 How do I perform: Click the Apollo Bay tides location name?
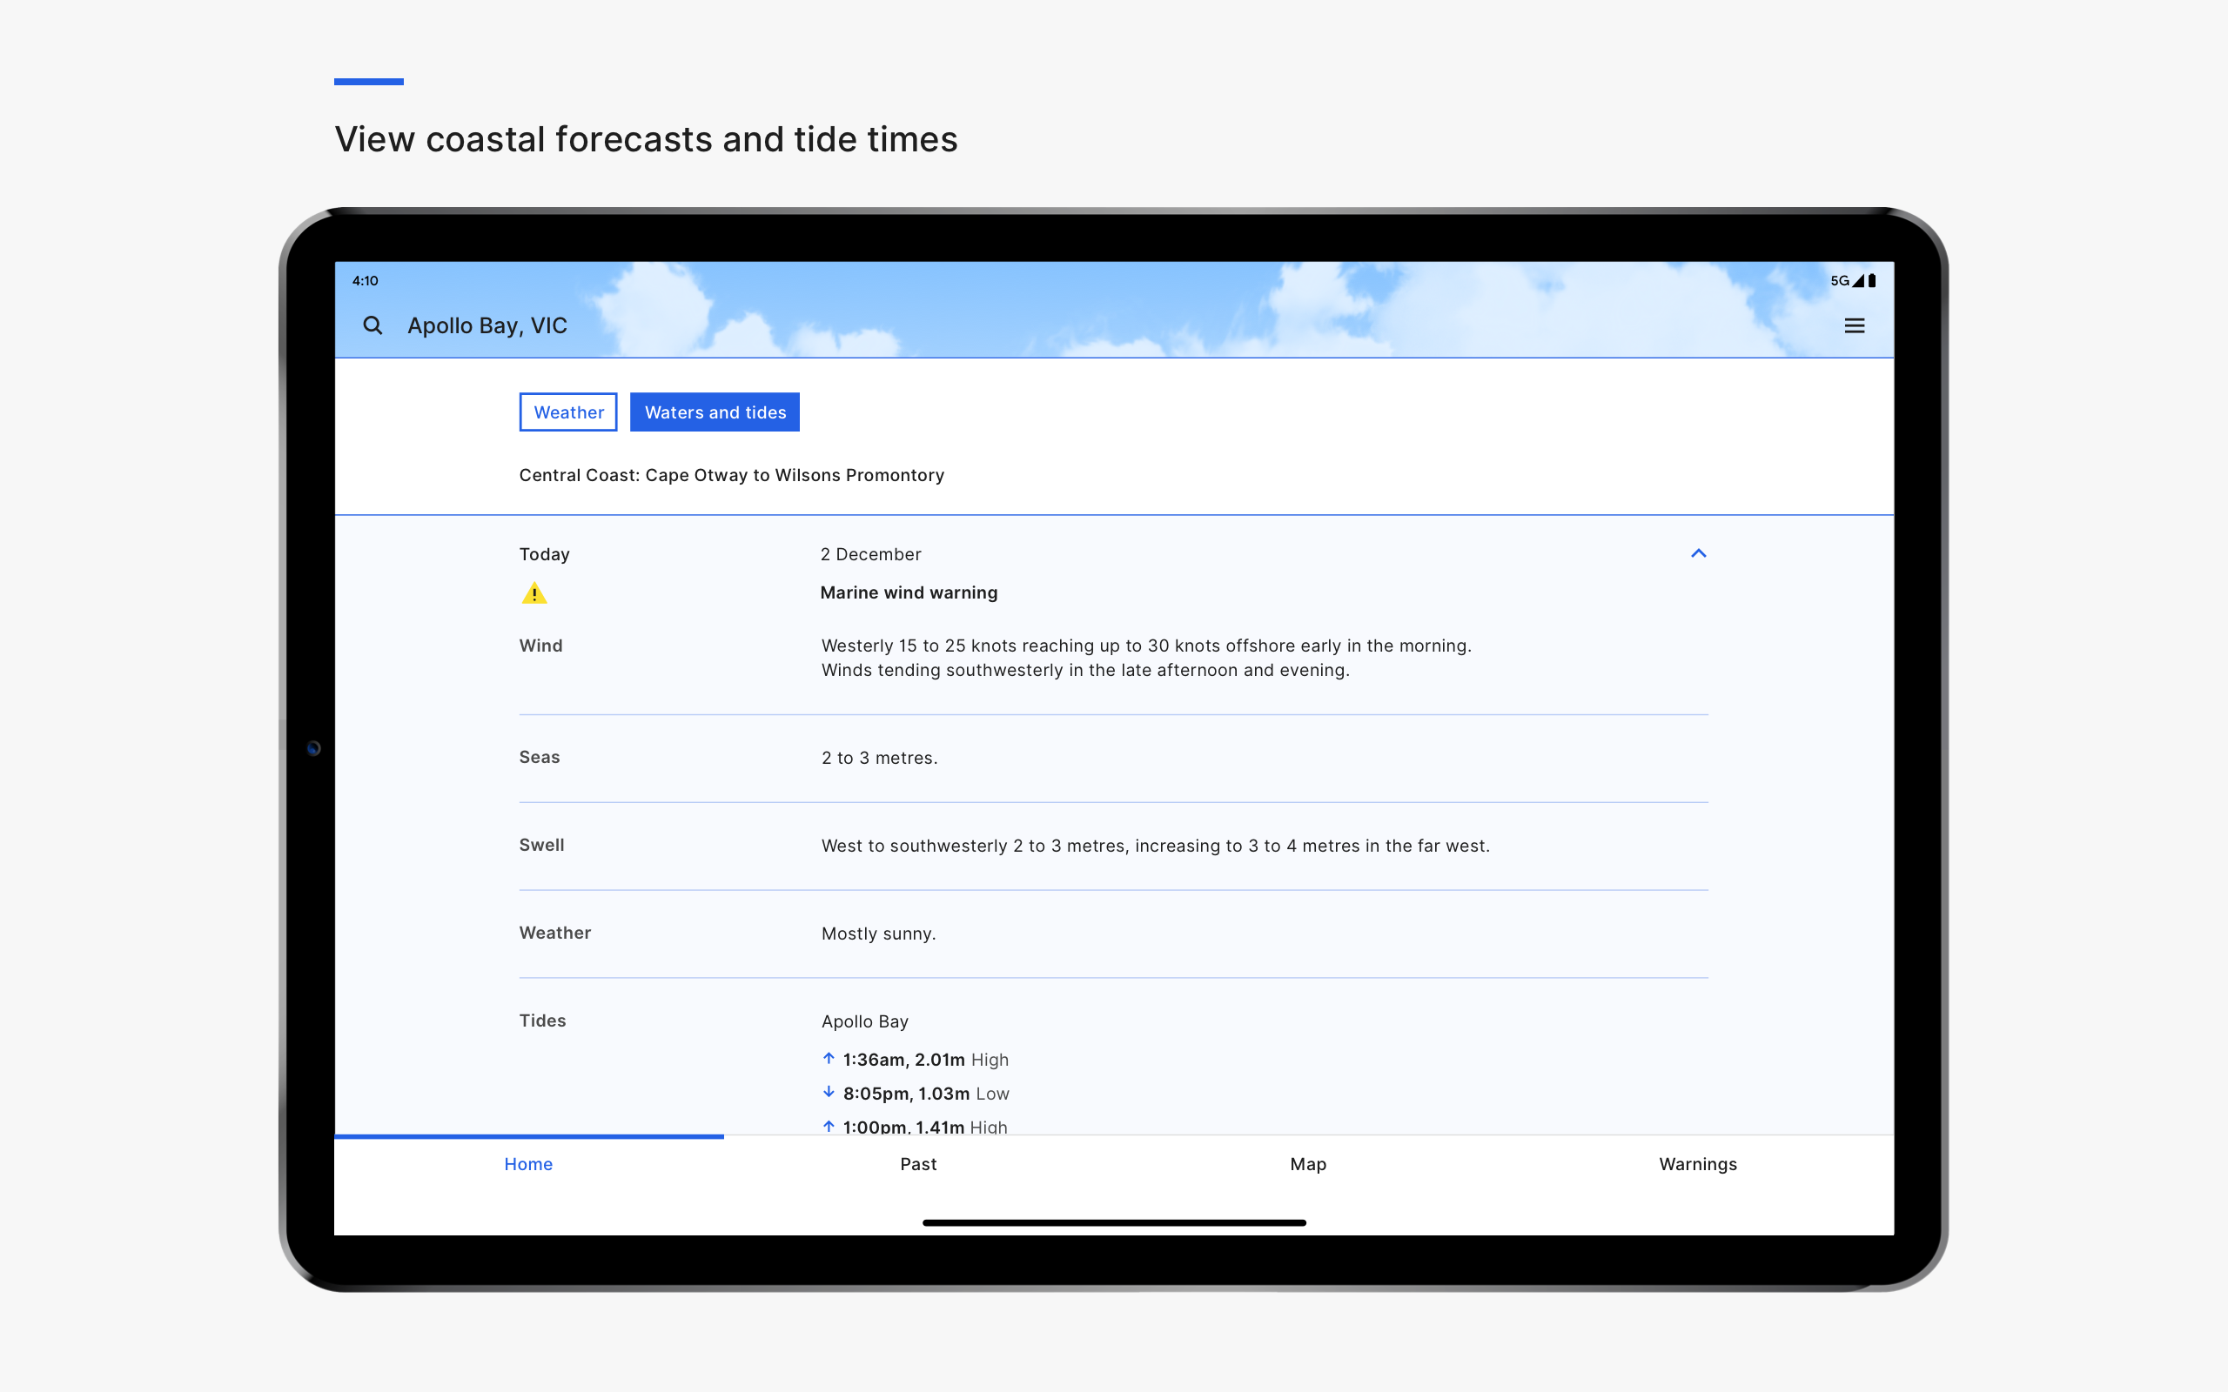(x=864, y=1021)
